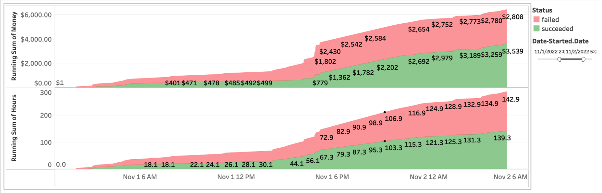Select the "Nov 1 6 AM" axis label

(140, 177)
